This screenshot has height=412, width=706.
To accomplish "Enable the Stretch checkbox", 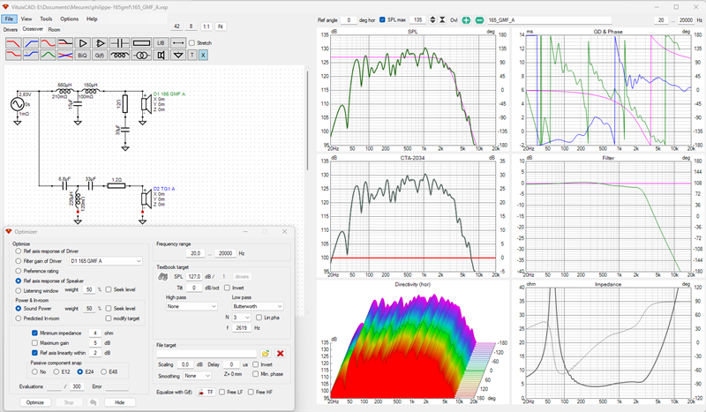I will coord(192,43).
